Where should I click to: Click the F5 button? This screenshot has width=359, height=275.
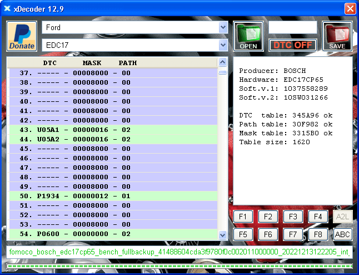click(x=243, y=234)
